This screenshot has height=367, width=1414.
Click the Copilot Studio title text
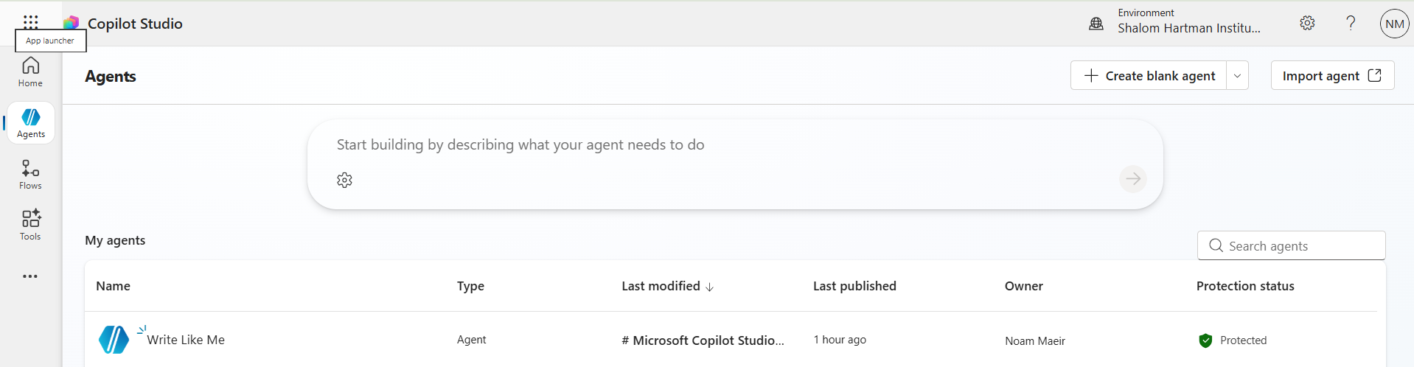(135, 24)
